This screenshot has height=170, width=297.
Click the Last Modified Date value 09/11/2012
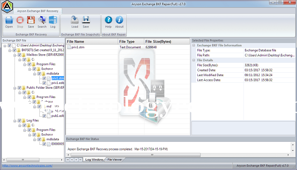coord(258,75)
